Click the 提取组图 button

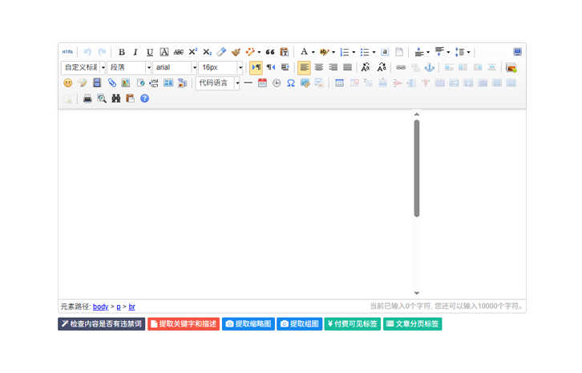[x=300, y=324]
